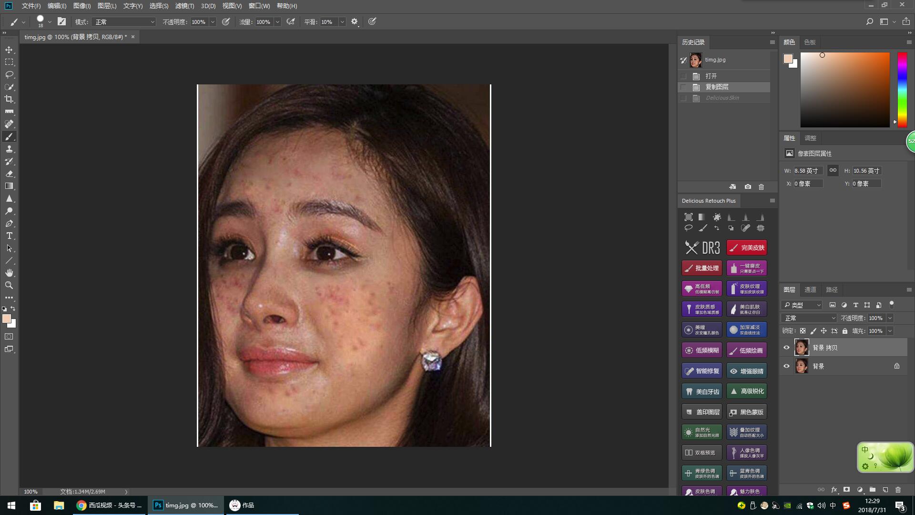Toggle lock image pixels brush icon
This screenshot has height=515, width=915.
[x=813, y=331]
